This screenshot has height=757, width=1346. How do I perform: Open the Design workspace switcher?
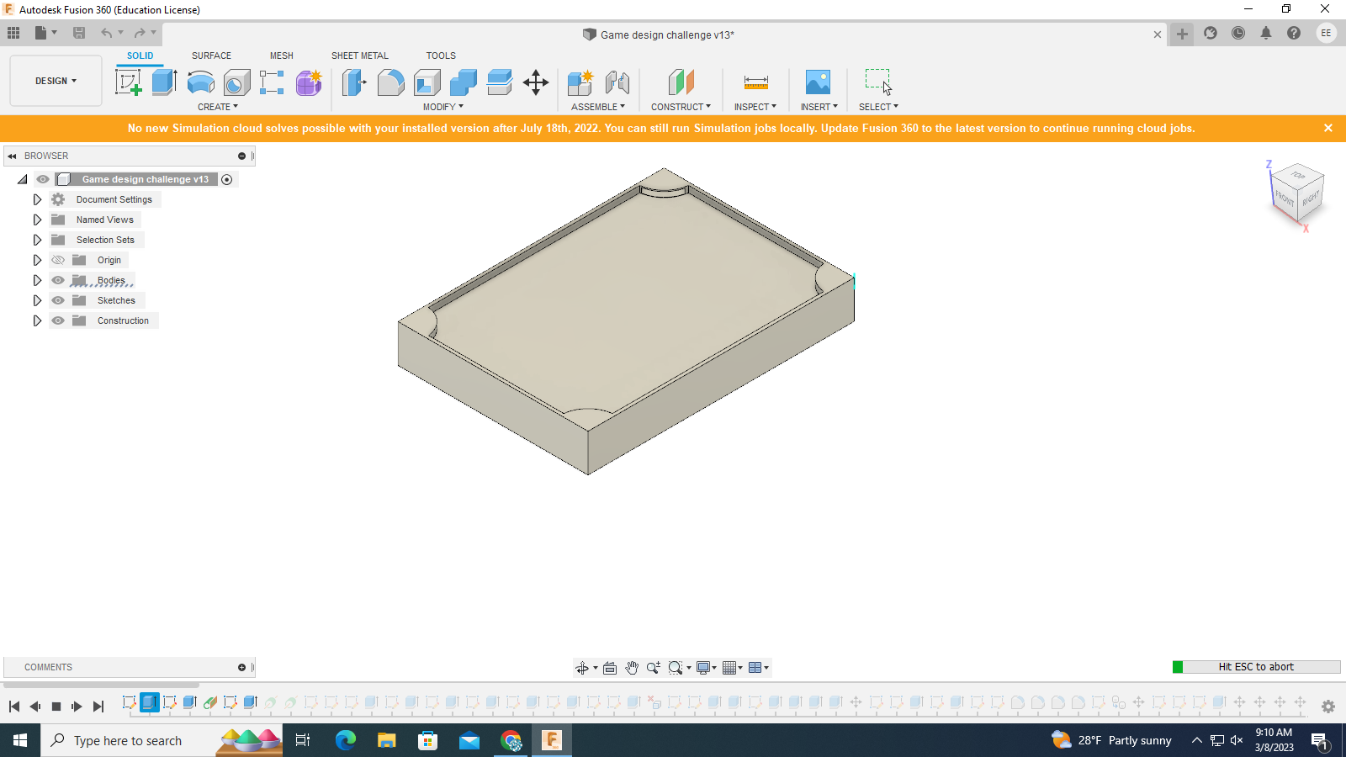pyautogui.click(x=55, y=81)
